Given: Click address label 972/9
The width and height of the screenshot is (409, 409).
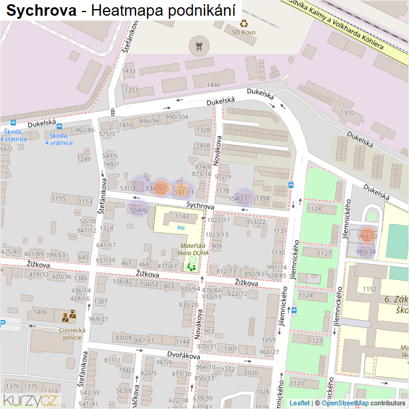Looking at the screenshot, I should pyautogui.click(x=223, y=177).
